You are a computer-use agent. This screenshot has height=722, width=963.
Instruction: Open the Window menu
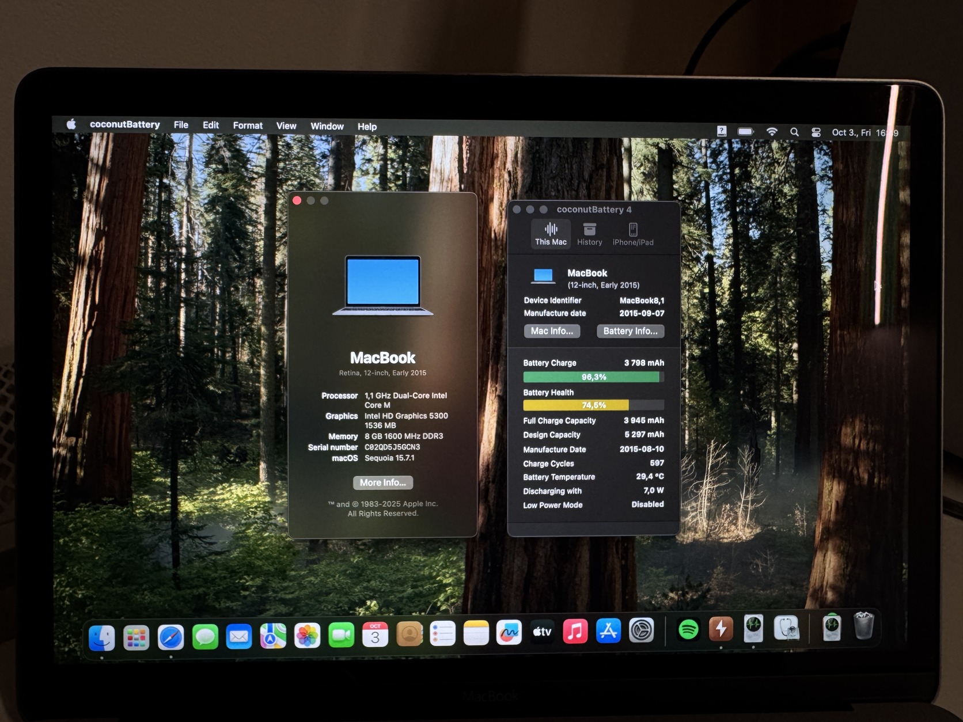click(x=327, y=126)
